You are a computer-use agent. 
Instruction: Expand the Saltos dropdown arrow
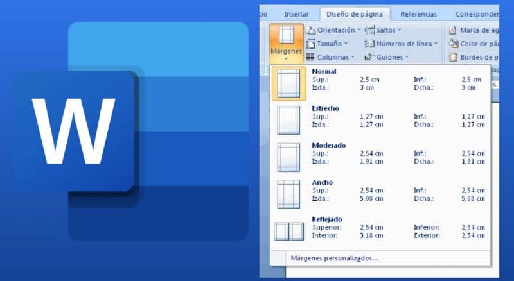pos(399,30)
